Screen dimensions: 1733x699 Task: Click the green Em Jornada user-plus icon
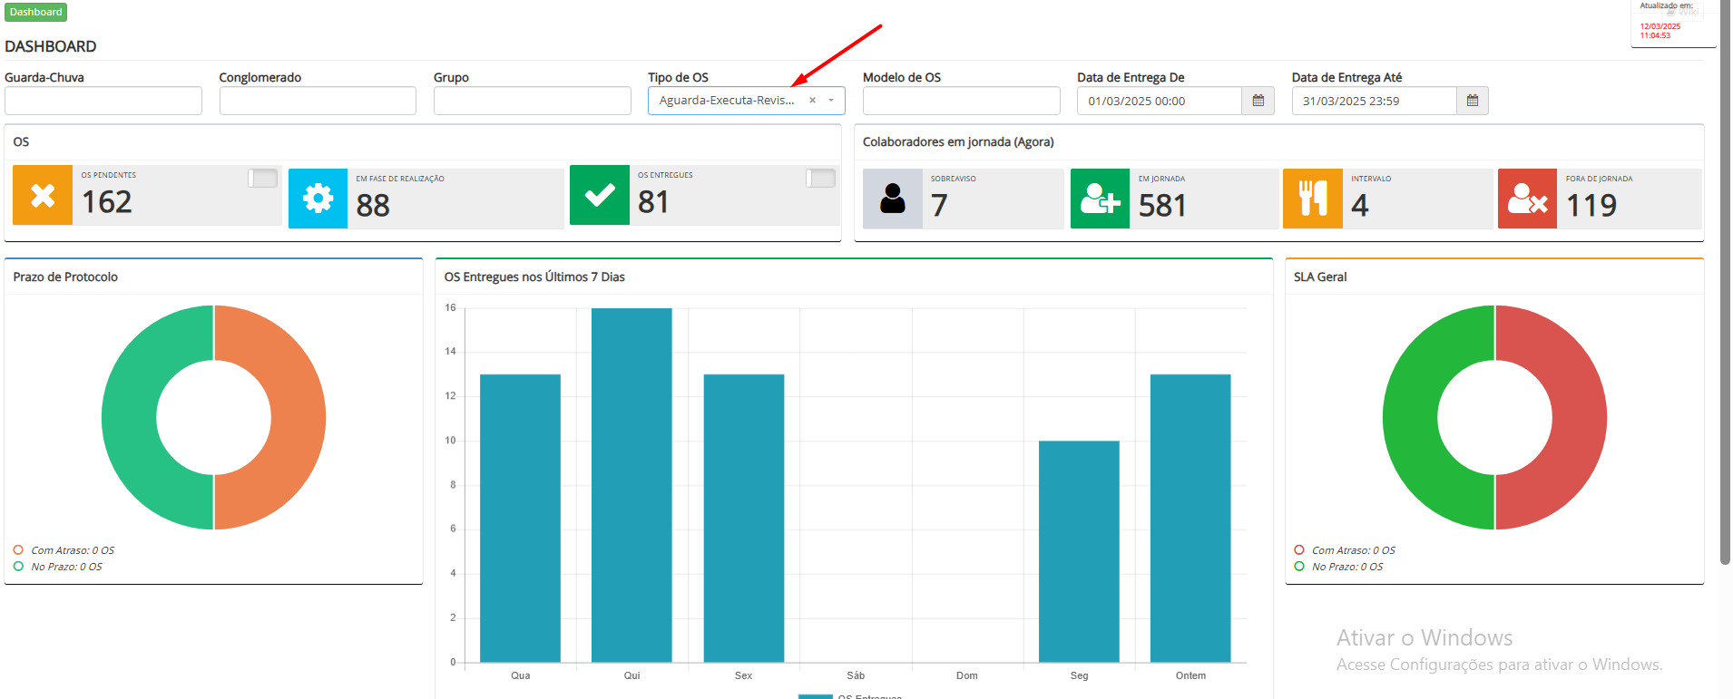click(1100, 199)
